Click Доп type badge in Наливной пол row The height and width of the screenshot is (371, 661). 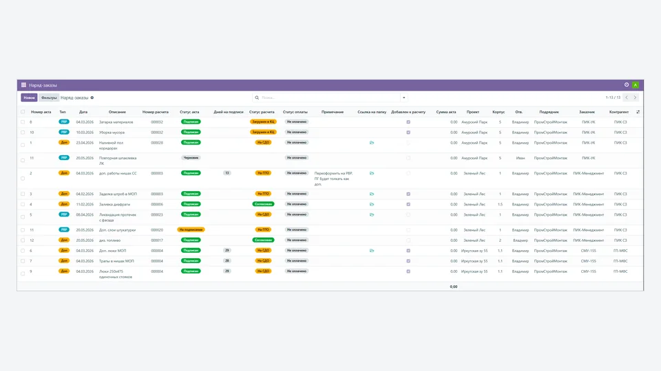[x=63, y=143]
